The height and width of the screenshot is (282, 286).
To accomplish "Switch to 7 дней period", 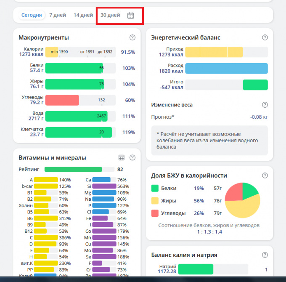I will pyautogui.click(x=58, y=15).
